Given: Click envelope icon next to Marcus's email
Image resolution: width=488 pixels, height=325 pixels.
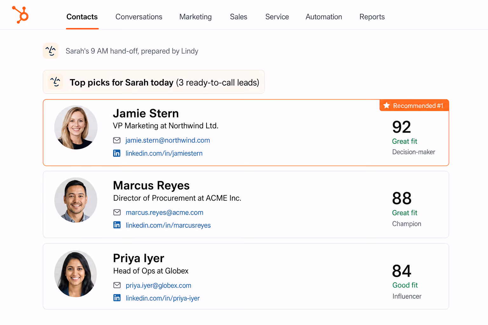Looking at the screenshot, I should tap(117, 212).
